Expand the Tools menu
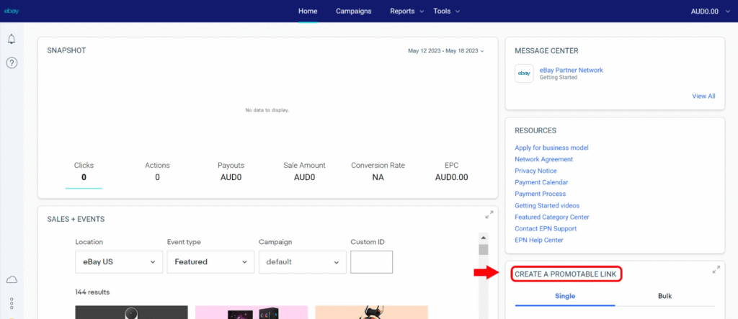The image size is (738, 319). coord(447,11)
